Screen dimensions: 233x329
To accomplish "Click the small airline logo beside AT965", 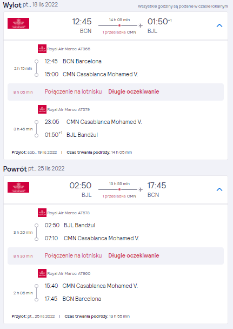I will point(42,49).
